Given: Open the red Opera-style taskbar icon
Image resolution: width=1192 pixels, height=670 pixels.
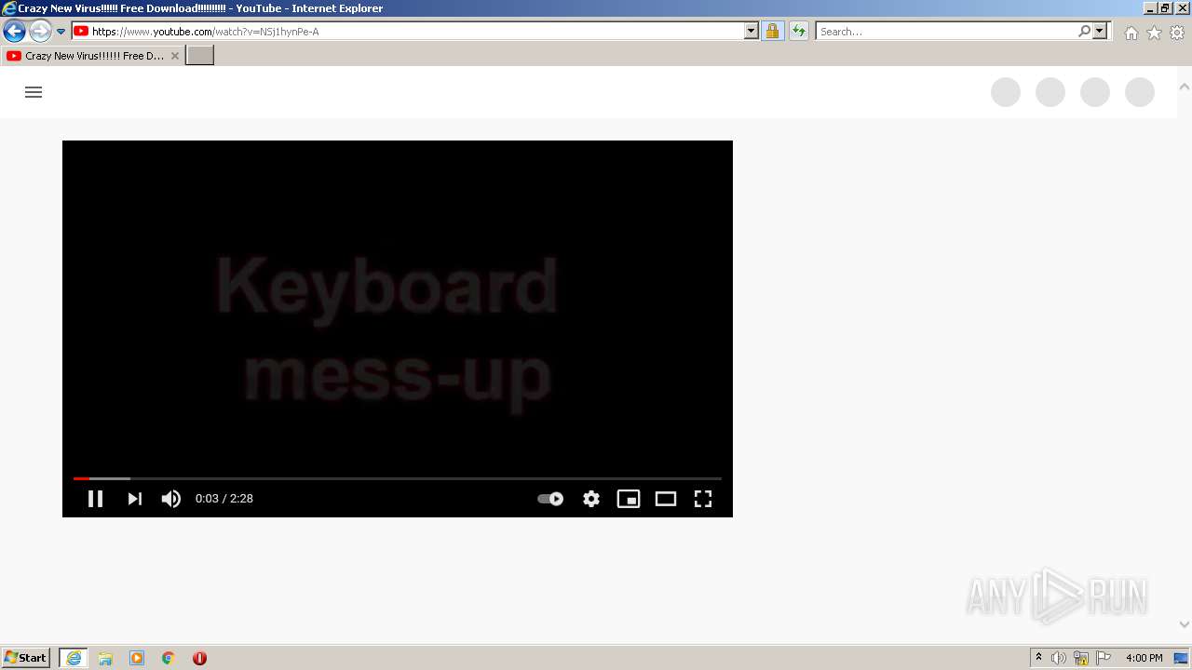Looking at the screenshot, I should tap(199, 658).
